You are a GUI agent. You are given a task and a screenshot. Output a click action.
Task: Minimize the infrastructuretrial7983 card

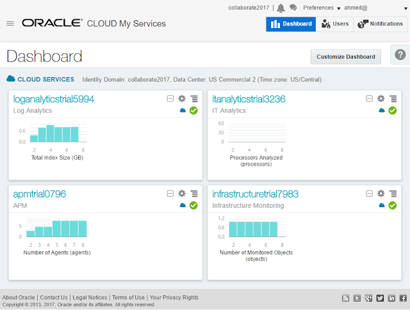tap(369, 194)
